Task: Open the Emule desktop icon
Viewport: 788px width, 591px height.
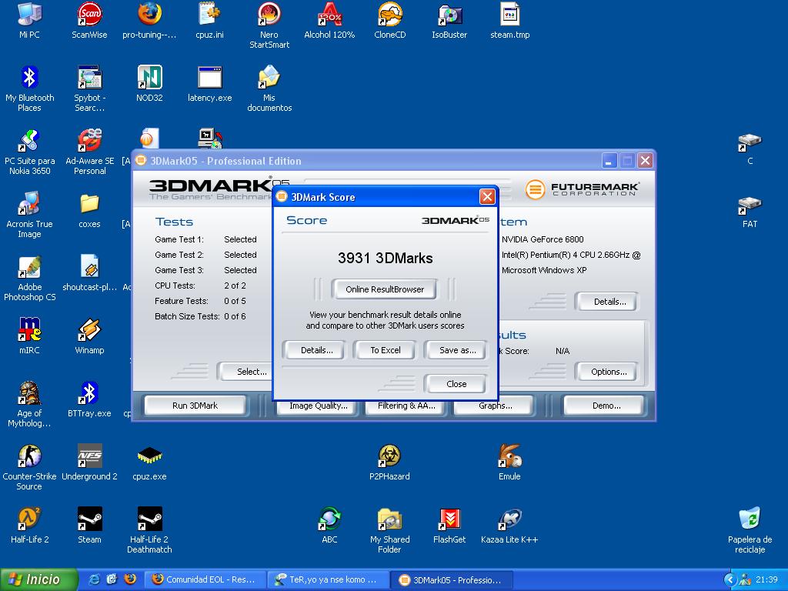Action: pyautogui.click(x=509, y=456)
